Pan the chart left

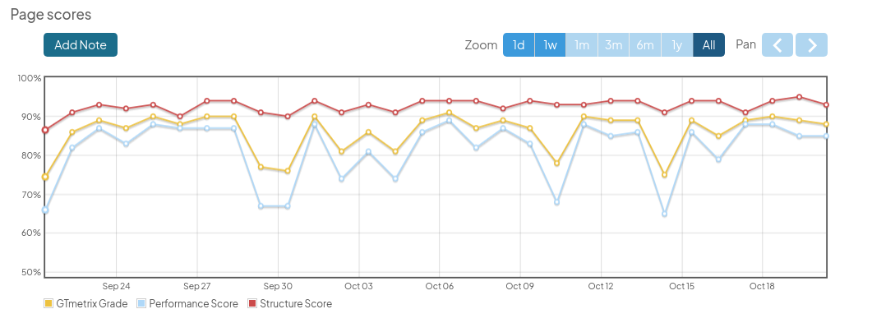(x=778, y=45)
